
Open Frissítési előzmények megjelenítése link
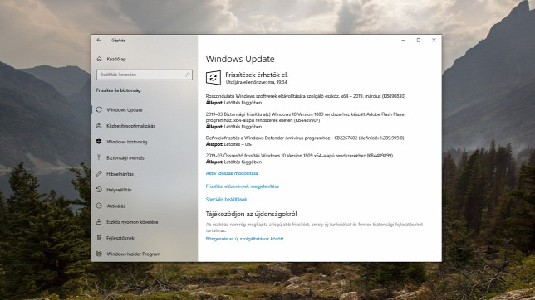(x=243, y=186)
